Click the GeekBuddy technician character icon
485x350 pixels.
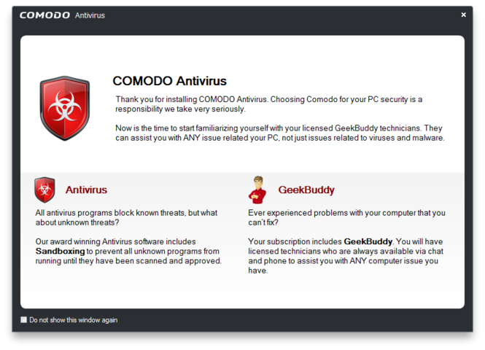click(257, 190)
